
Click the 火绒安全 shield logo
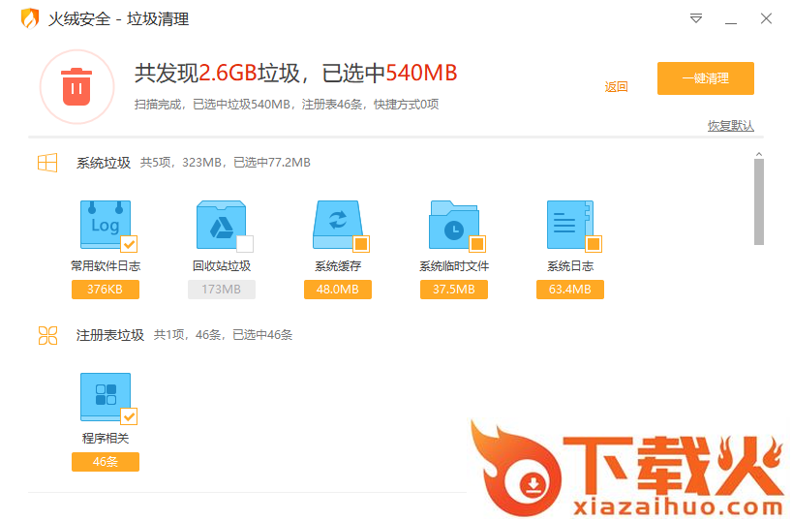30,18
